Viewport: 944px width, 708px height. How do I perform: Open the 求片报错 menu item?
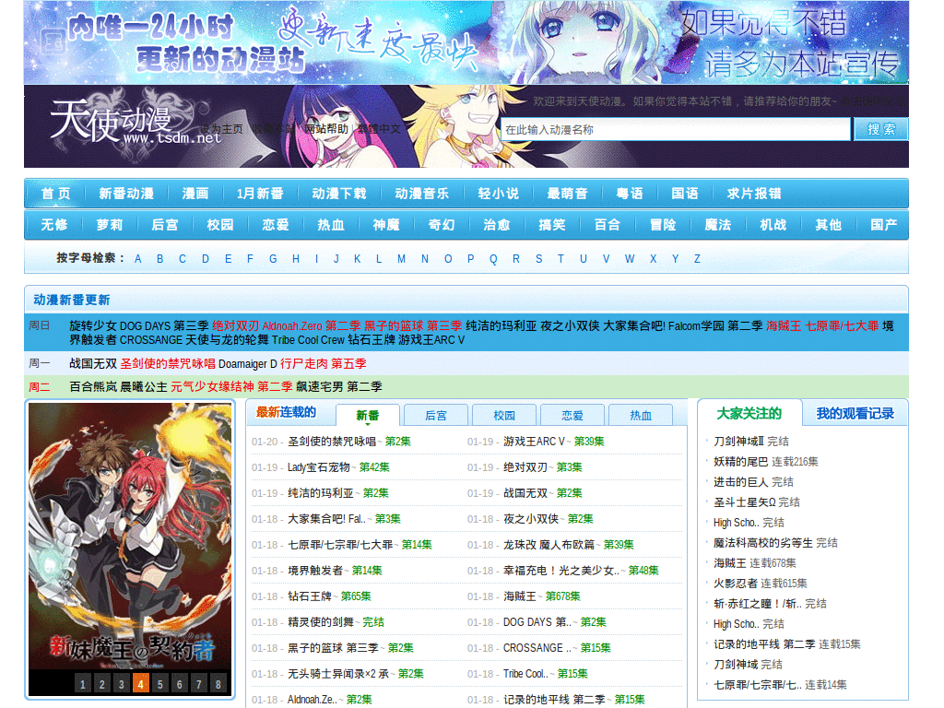754,194
